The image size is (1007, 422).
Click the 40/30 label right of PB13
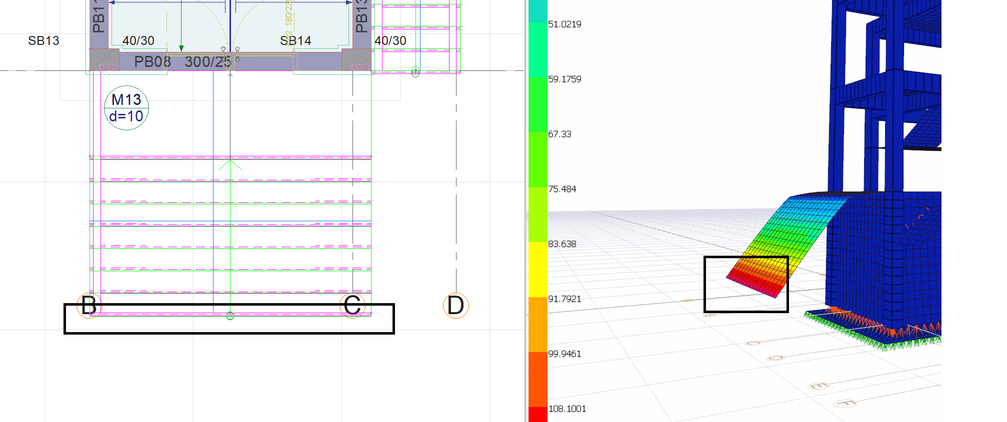pyautogui.click(x=390, y=41)
